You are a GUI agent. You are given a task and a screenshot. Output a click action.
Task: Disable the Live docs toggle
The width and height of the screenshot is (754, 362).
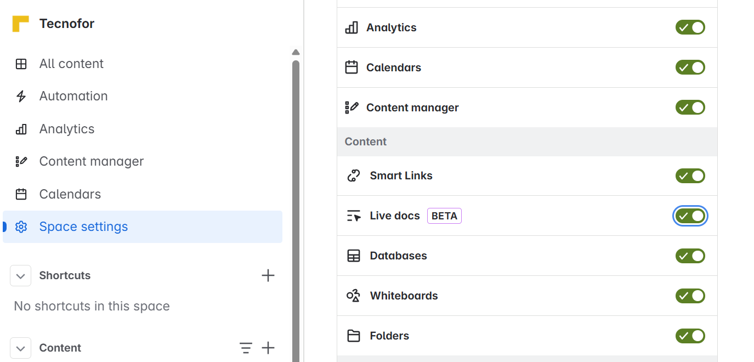click(690, 216)
